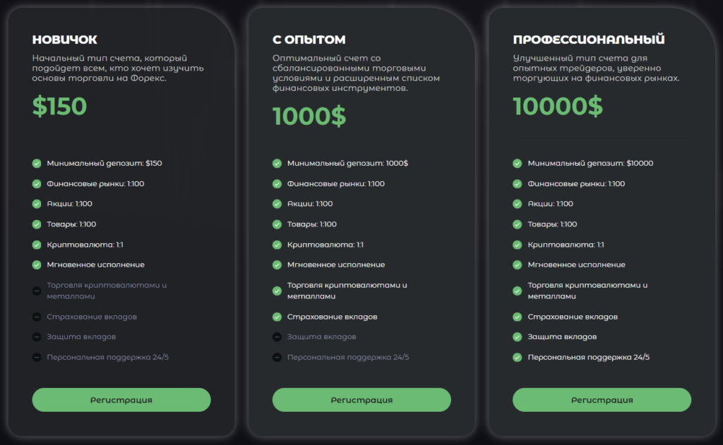
Task: Click the ПРОФЕССИОНАЛЬНЫЙ plan heading
Action: point(589,39)
